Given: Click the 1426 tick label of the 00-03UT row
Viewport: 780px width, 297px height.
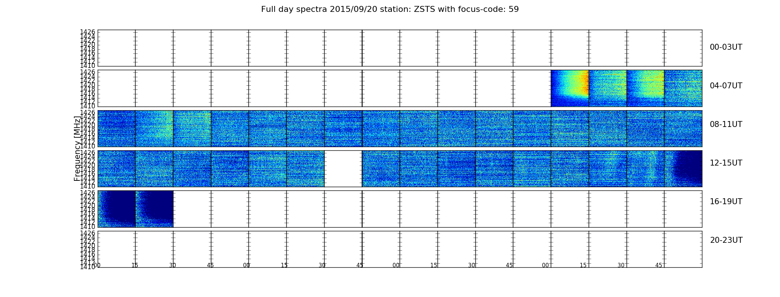Looking at the screenshot, I should click(x=88, y=32).
